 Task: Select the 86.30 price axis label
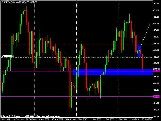coord(156,83)
